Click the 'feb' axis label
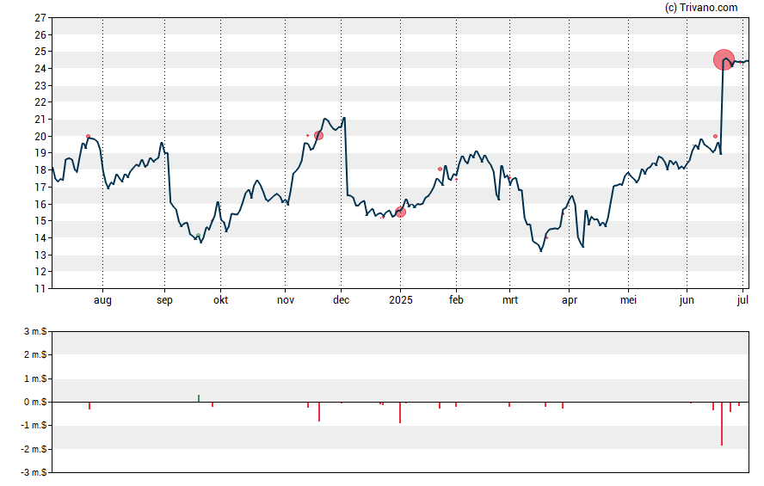The width and height of the screenshot is (764, 486). [x=456, y=300]
